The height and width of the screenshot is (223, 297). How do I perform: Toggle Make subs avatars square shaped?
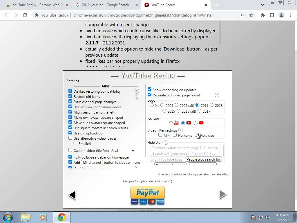(x=70, y=122)
